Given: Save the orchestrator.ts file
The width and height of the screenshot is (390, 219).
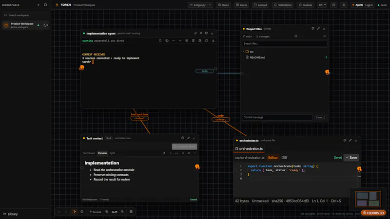Looking at the screenshot, I should point(351,157).
